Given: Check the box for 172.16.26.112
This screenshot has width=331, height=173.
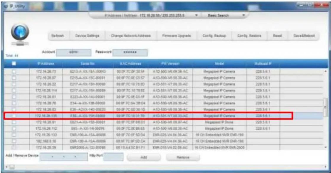Looking at the screenshot, I should point(14,128).
